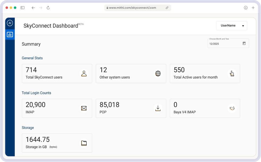Click the 20,900 IMAP login count
261x162 pixels.
click(36, 105)
